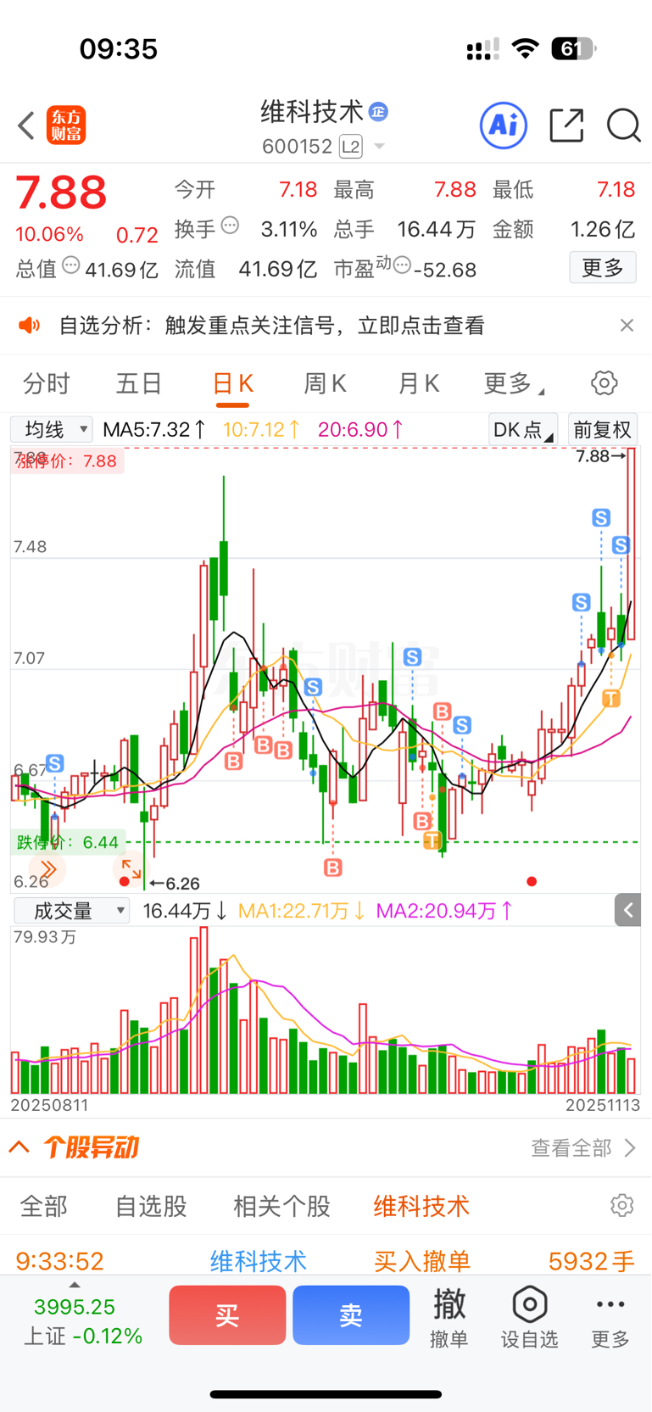The image size is (652, 1412).
Task: Tap the lowest B buy marker
Action: [x=333, y=868]
